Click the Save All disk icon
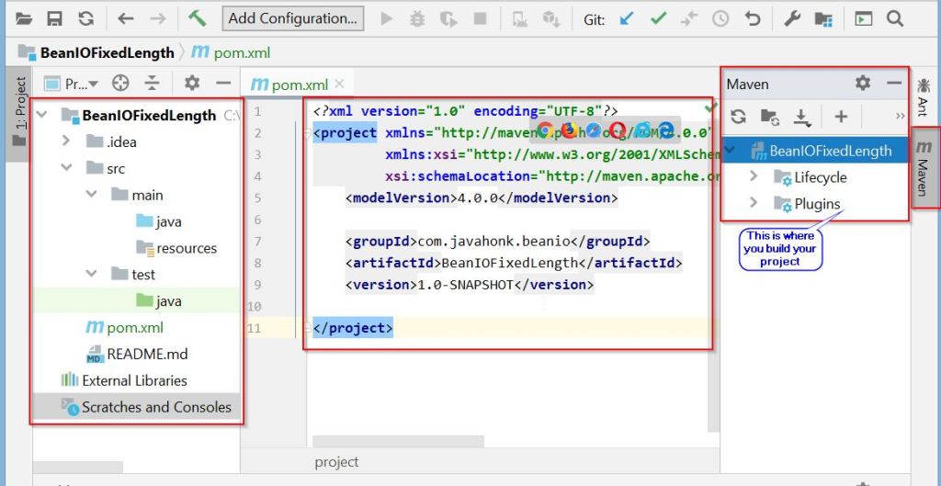 click(x=54, y=18)
